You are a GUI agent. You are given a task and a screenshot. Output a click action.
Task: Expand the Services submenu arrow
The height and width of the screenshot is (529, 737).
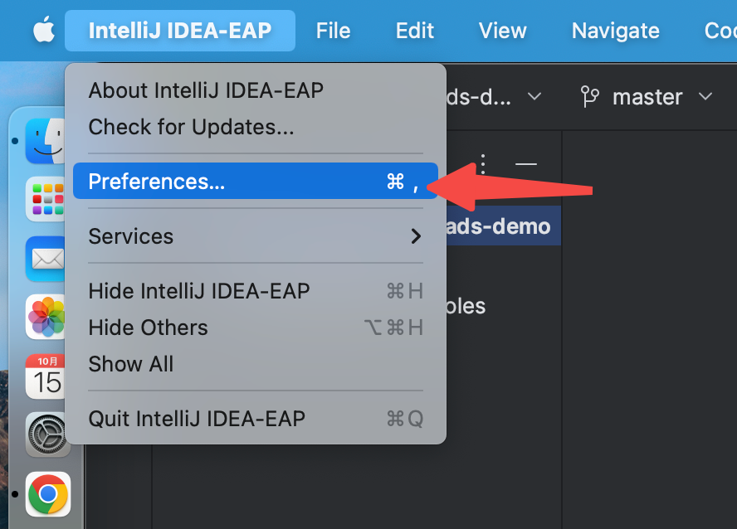coord(416,236)
